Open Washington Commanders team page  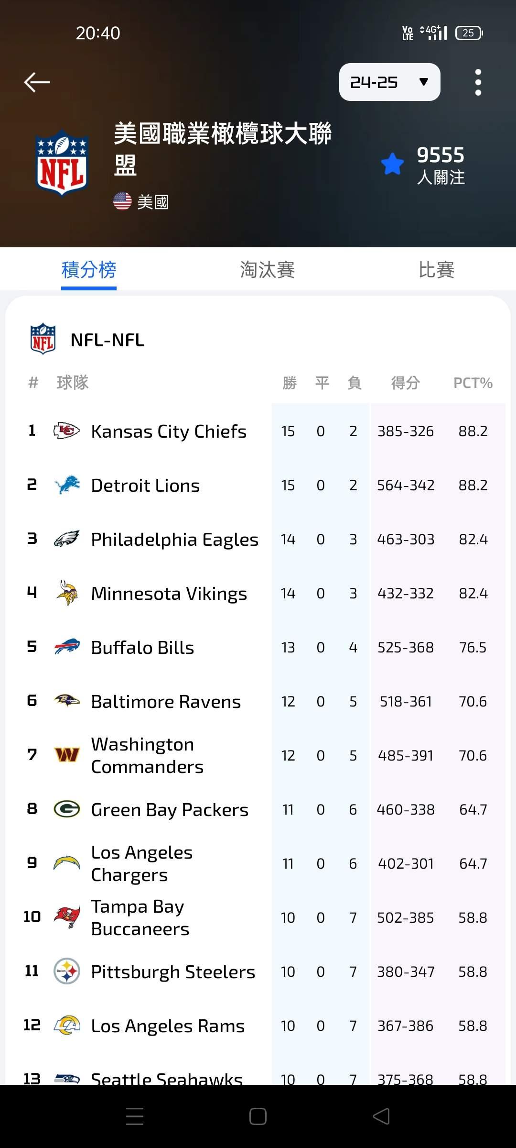coord(147,756)
